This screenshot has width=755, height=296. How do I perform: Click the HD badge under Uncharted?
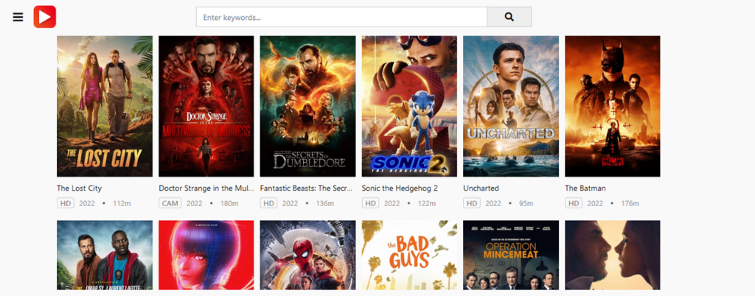472,203
